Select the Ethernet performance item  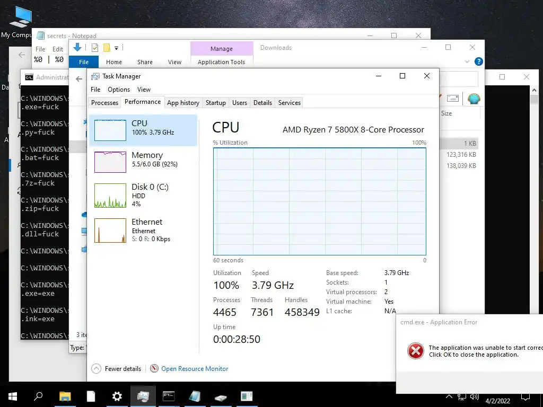click(x=143, y=230)
